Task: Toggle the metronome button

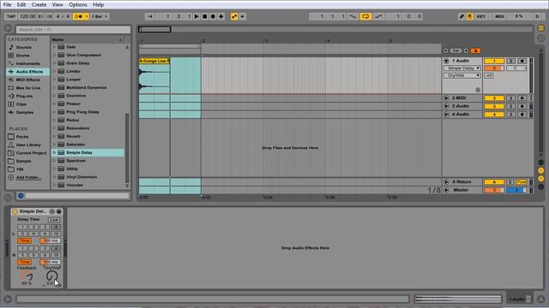Action: click(x=80, y=16)
